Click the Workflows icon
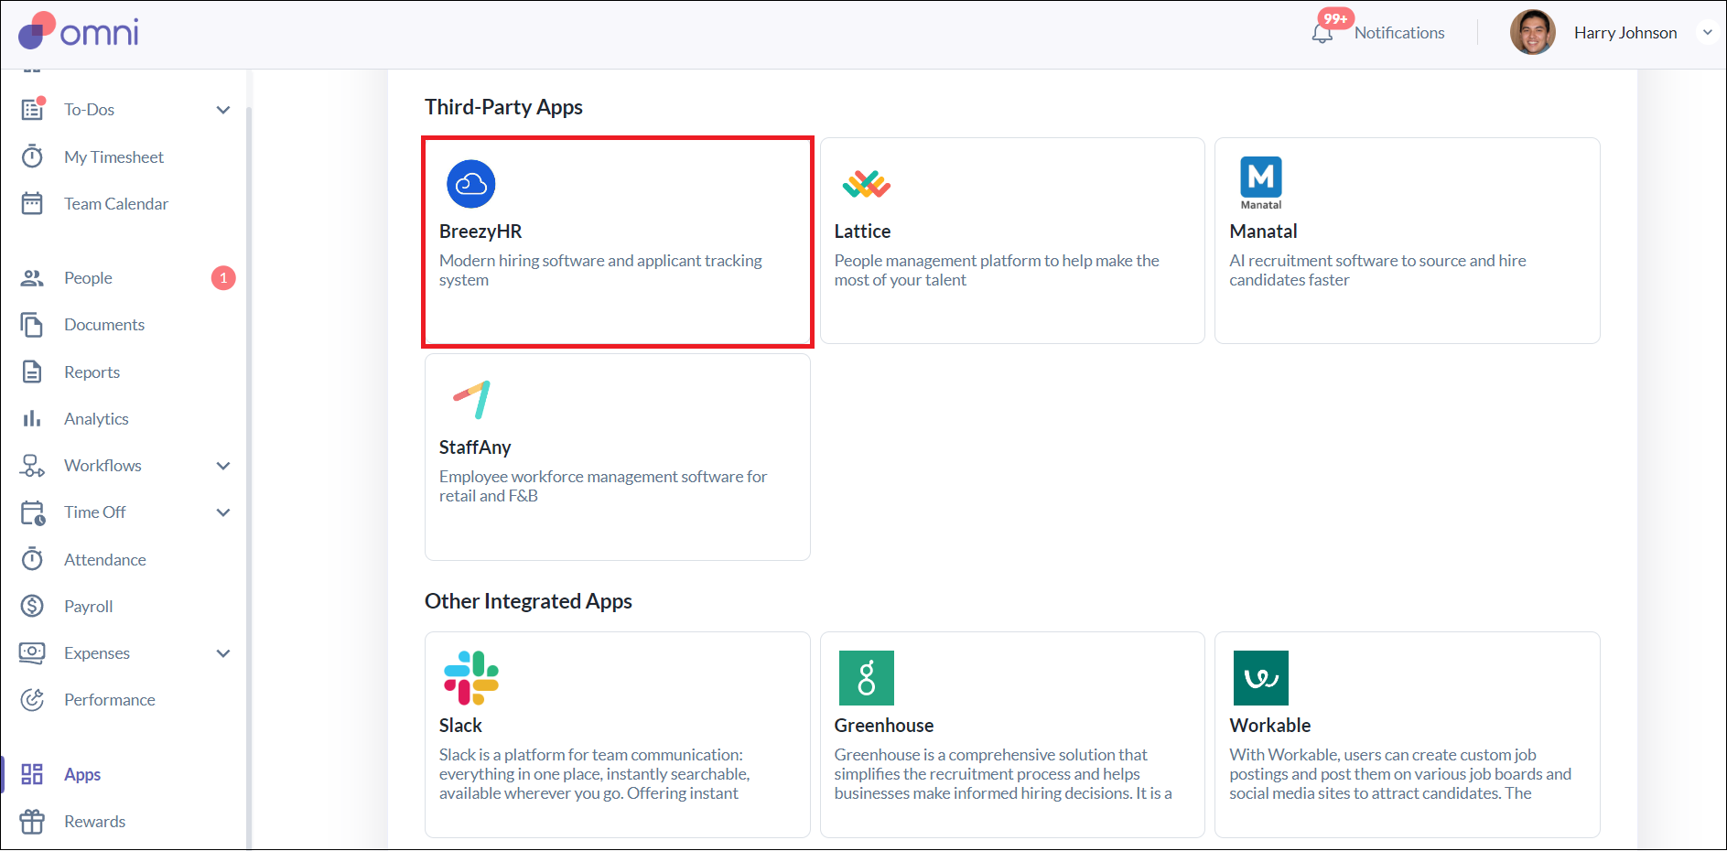This screenshot has width=1727, height=851. point(32,466)
